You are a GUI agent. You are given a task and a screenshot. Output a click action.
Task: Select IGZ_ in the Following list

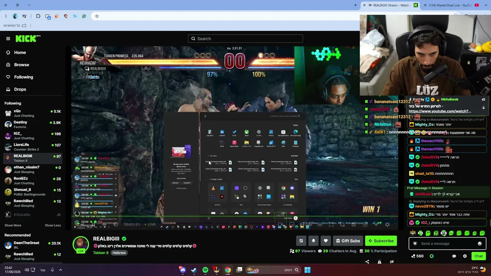pyautogui.click(x=32, y=136)
